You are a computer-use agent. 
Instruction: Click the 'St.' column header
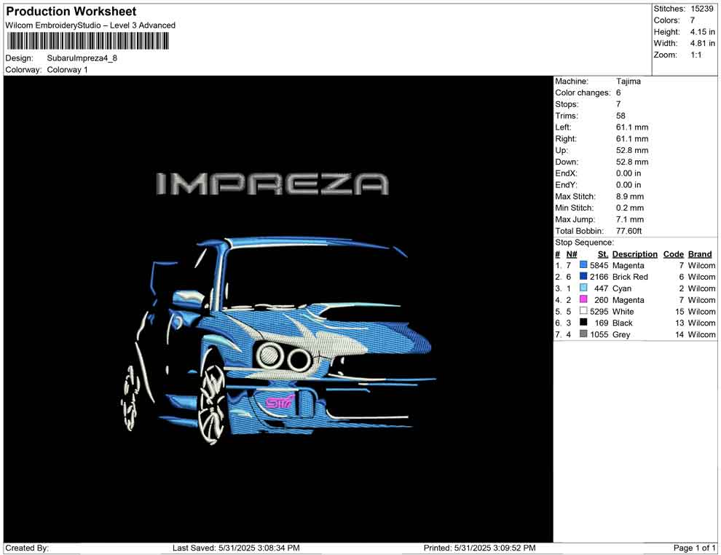(x=603, y=254)
